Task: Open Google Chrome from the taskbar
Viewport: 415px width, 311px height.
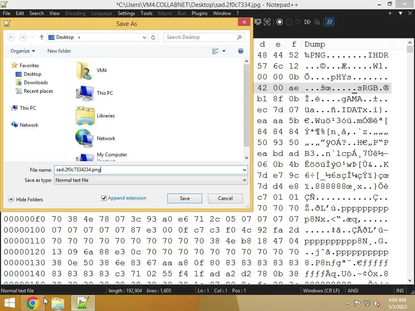Action: (x=32, y=303)
